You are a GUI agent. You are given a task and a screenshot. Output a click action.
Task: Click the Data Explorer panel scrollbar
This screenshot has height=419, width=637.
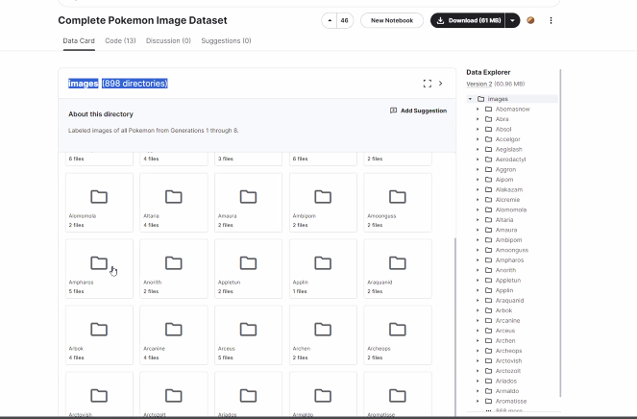pyautogui.click(x=560, y=233)
